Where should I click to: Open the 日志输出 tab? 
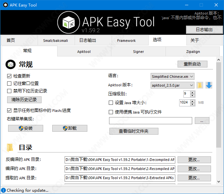(93, 41)
